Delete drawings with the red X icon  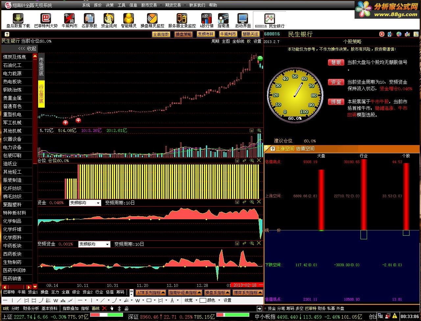point(104,308)
